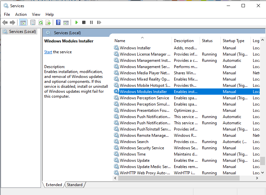Open the View menu
The width and height of the screenshot is (266, 195).
tap(36, 14)
